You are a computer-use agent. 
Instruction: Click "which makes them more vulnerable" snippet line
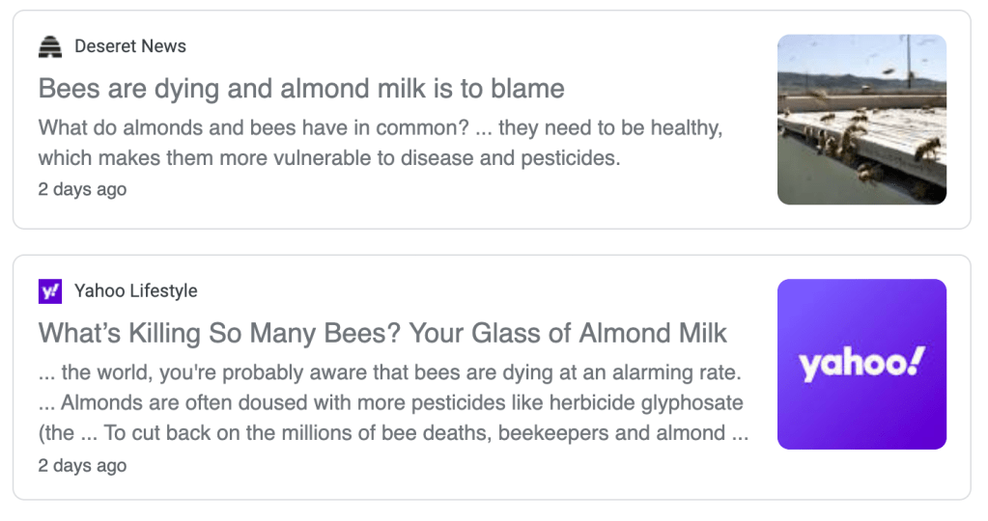point(328,157)
